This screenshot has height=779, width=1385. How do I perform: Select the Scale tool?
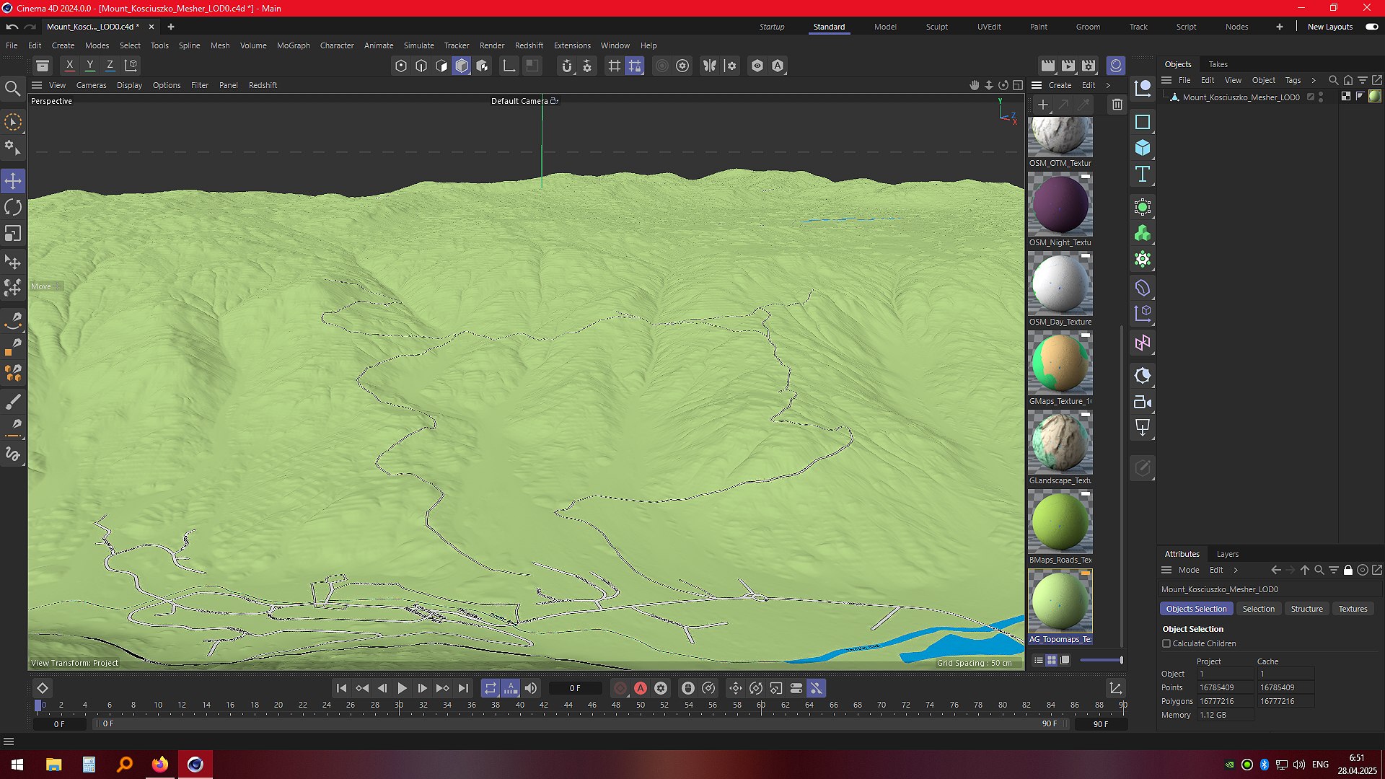tap(13, 234)
